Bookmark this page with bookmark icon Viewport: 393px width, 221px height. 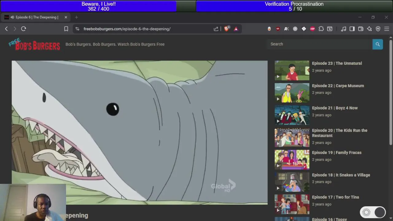pos(66,29)
